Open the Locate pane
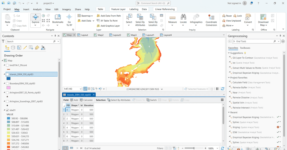Viewport: 287px width, 150px height. tap(183, 20)
